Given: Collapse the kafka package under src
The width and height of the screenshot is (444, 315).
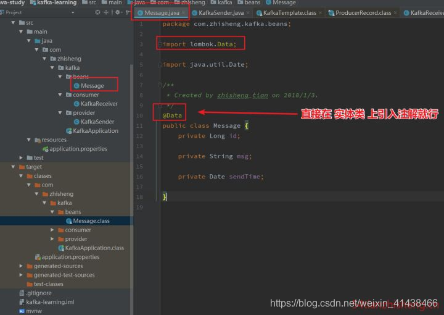Looking at the screenshot, I should click(52, 68).
